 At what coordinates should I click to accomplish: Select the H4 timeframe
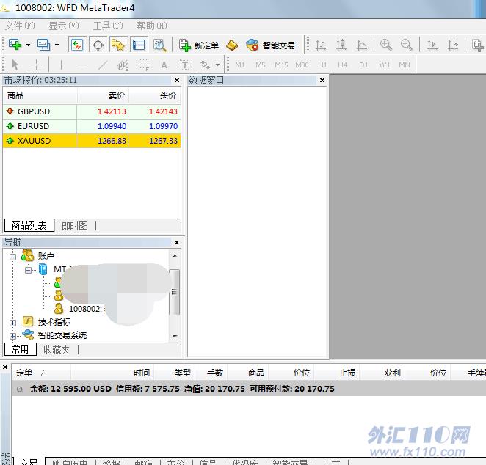(x=343, y=65)
